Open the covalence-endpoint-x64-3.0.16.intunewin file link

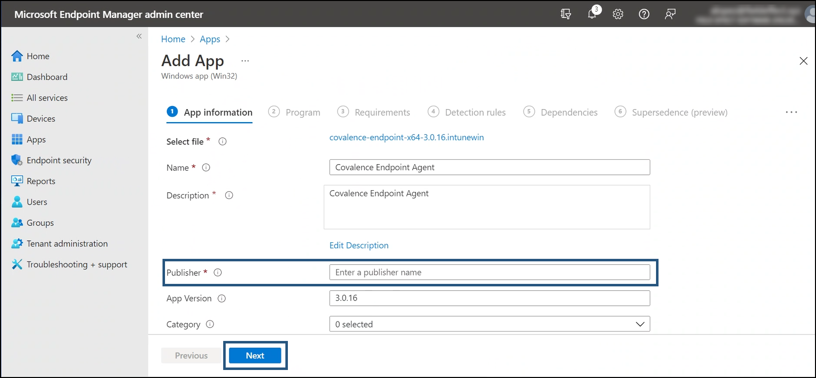407,137
